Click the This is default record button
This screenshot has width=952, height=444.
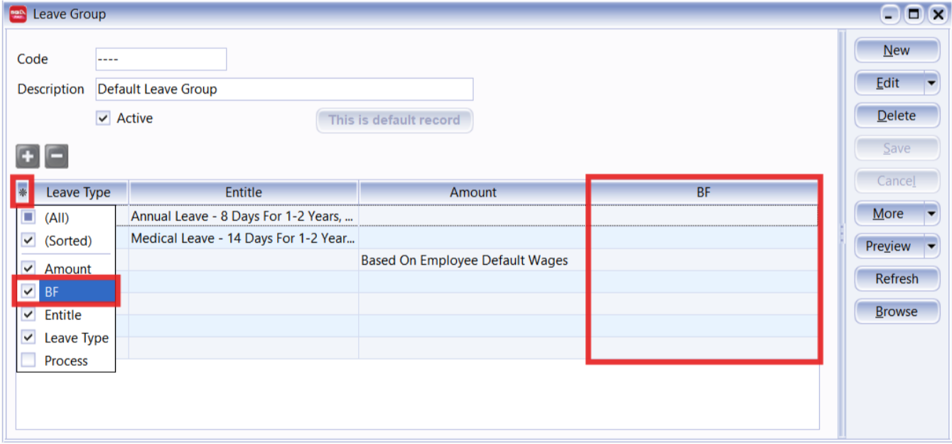(394, 120)
